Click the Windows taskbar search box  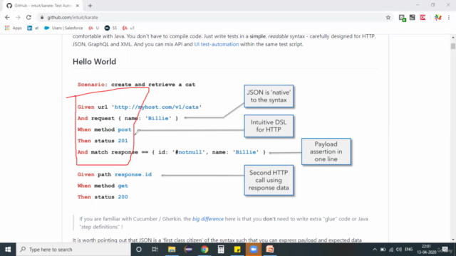pyautogui.click(x=73, y=250)
